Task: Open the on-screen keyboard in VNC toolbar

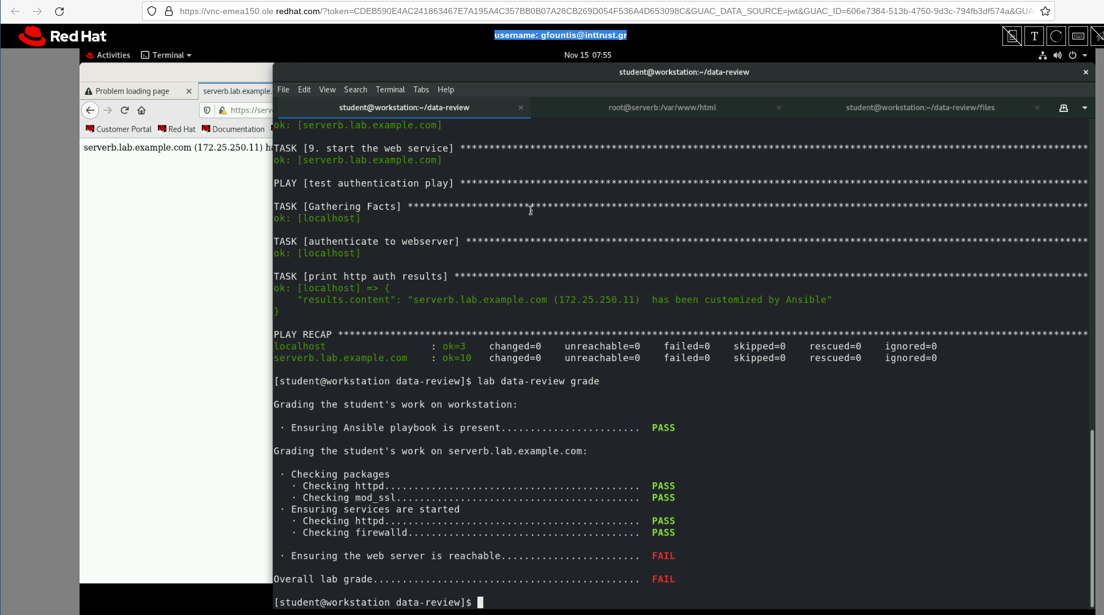Action: (x=1078, y=36)
